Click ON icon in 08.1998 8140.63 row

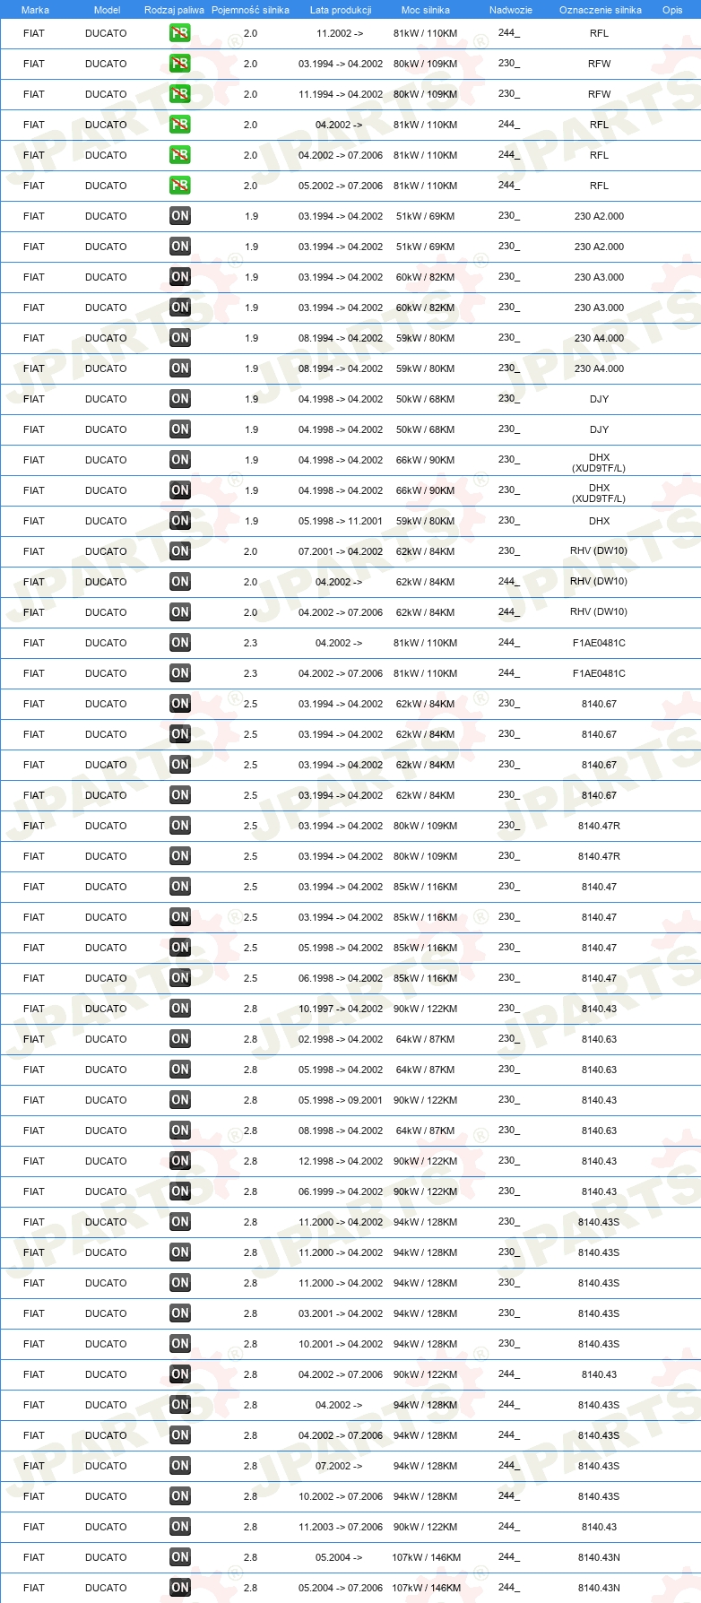click(180, 1131)
